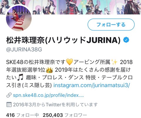The width and height of the screenshot is (141, 118).
Task: Tap the SKE48の松井珠理奈です bio text
Action: 36,62
